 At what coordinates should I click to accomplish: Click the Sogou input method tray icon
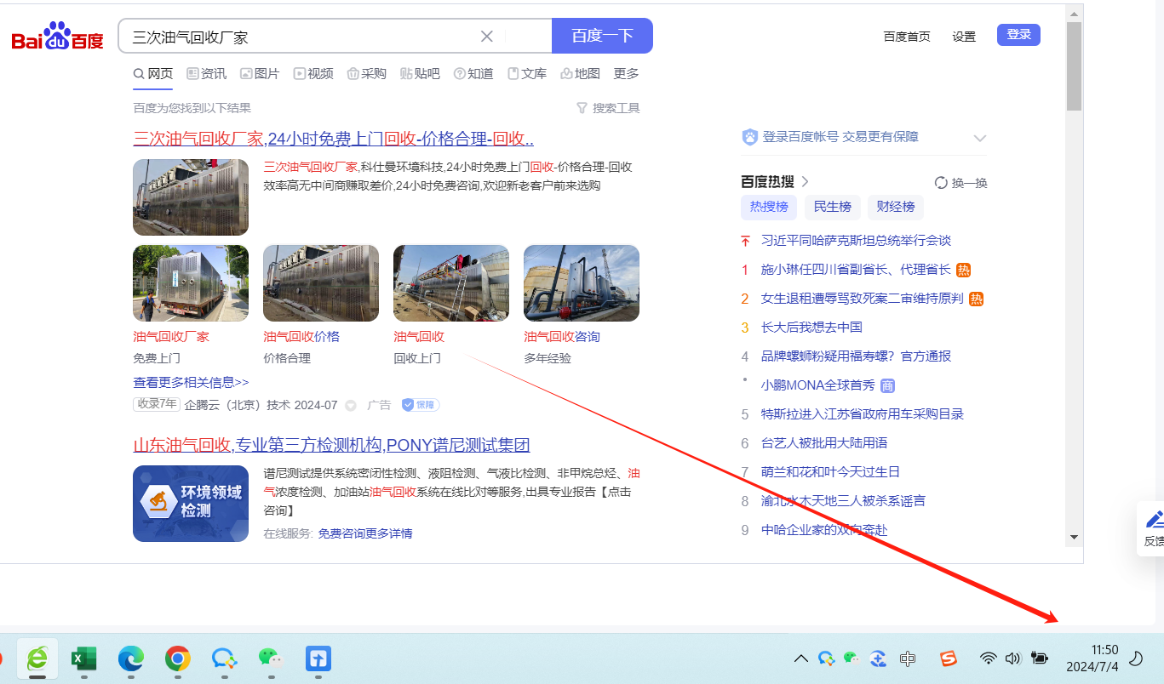[x=948, y=658]
